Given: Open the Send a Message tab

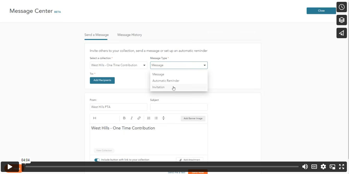Looking at the screenshot, I should [x=96, y=35].
